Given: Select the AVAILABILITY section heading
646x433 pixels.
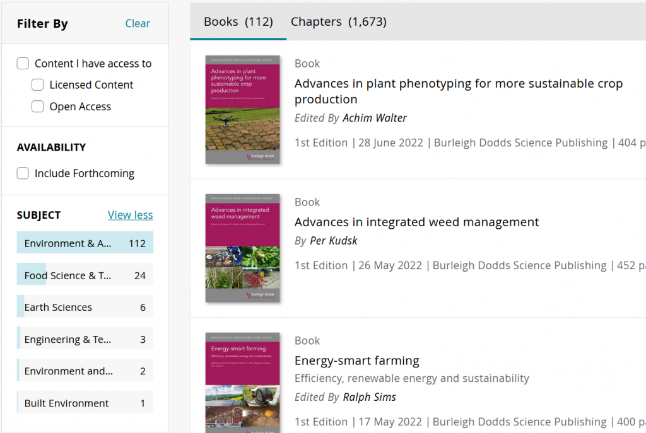Looking at the screenshot, I should coord(52,147).
